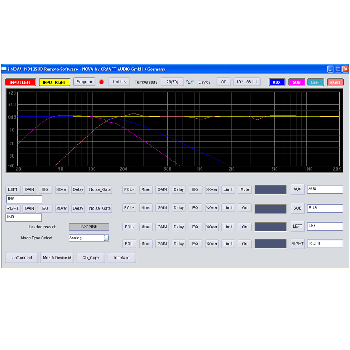Viewport: 350px width, 350px height.
Task: Toggle POL+ polarity on AUX row
Action: tap(129, 189)
